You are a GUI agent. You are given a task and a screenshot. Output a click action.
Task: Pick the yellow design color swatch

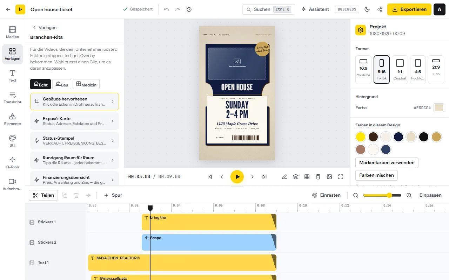(x=361, y=137)
